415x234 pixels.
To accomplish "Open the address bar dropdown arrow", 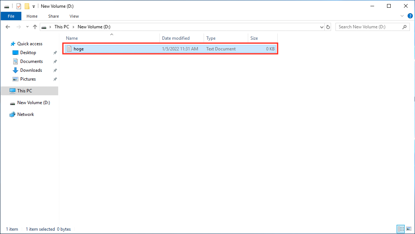I will tap(321, 26).
